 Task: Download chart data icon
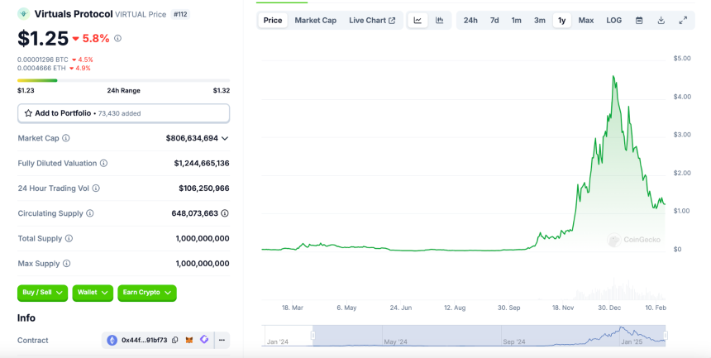(x=661, y=21)
